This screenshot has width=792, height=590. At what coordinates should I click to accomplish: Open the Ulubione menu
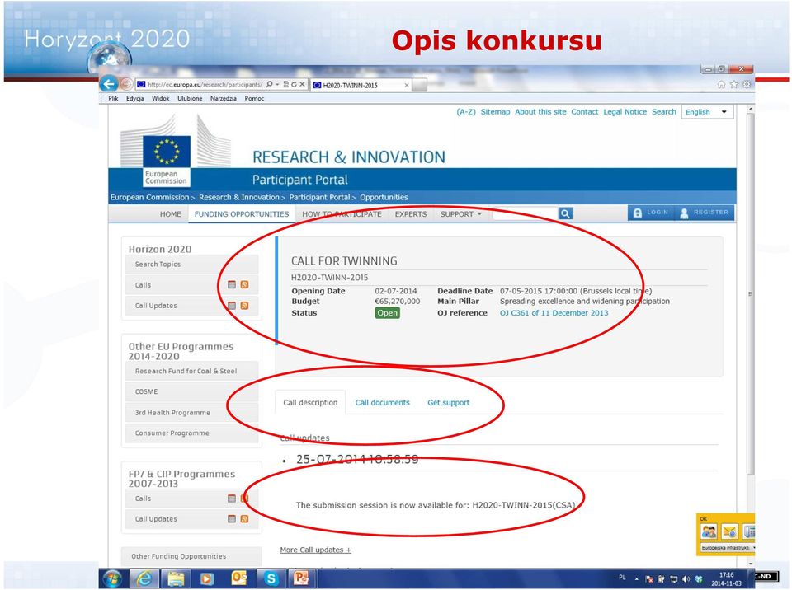point(190,98)
